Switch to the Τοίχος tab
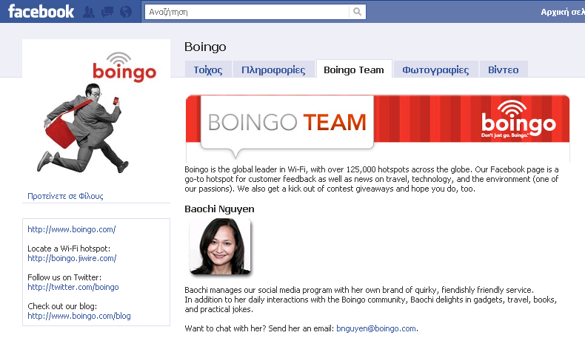The height and width of the screenshot is (338, 585). [x=208, y=70]
